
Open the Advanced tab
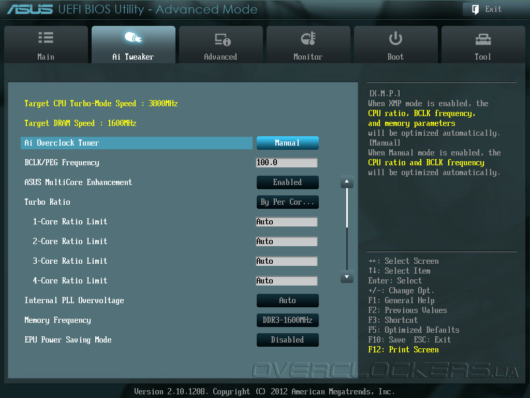pyautogui.click(x=220, y=45)
